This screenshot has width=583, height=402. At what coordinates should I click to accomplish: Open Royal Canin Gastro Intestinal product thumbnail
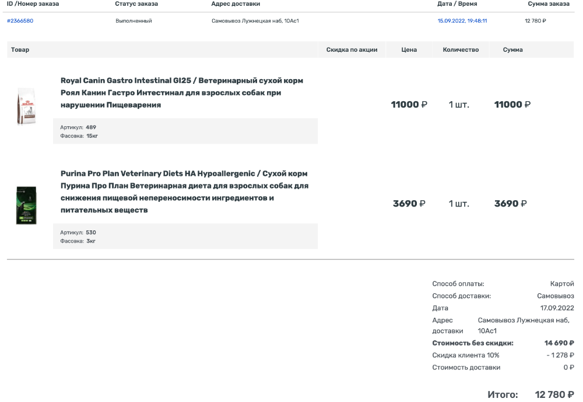click(26, 105)
